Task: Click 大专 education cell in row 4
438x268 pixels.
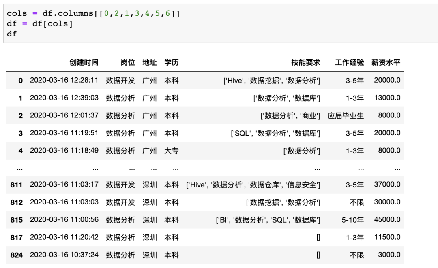Action: 171,151
